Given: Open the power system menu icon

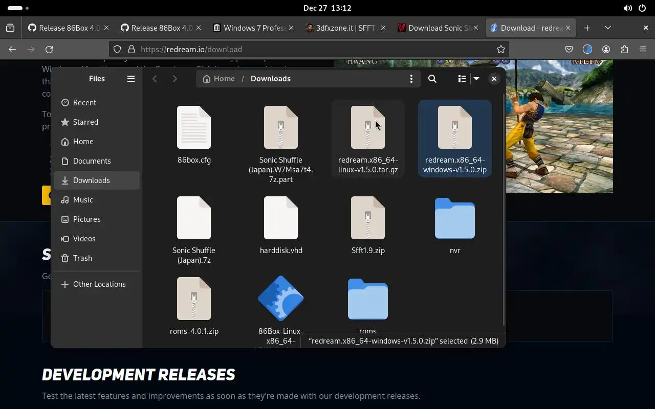Looking at the screenshot, I should click(x=642, y=8).
